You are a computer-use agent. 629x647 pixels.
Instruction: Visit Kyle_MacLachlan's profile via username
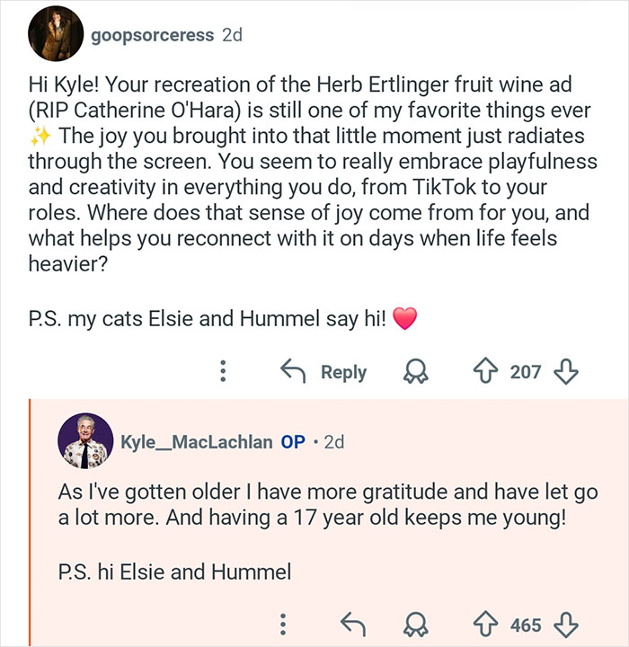196,442
